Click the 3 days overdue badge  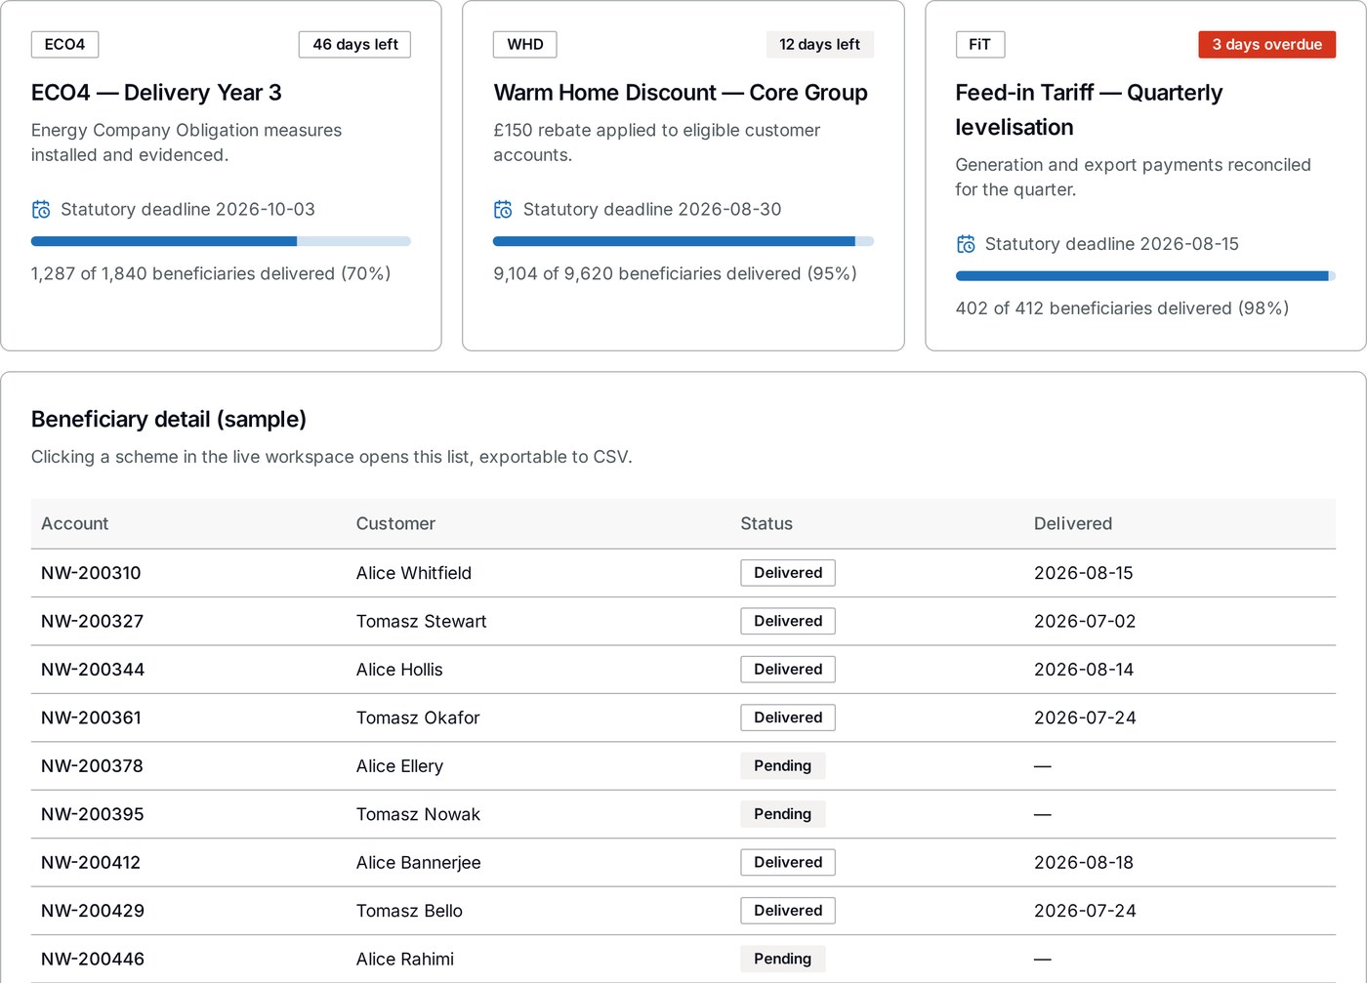tap(1266, 45)
